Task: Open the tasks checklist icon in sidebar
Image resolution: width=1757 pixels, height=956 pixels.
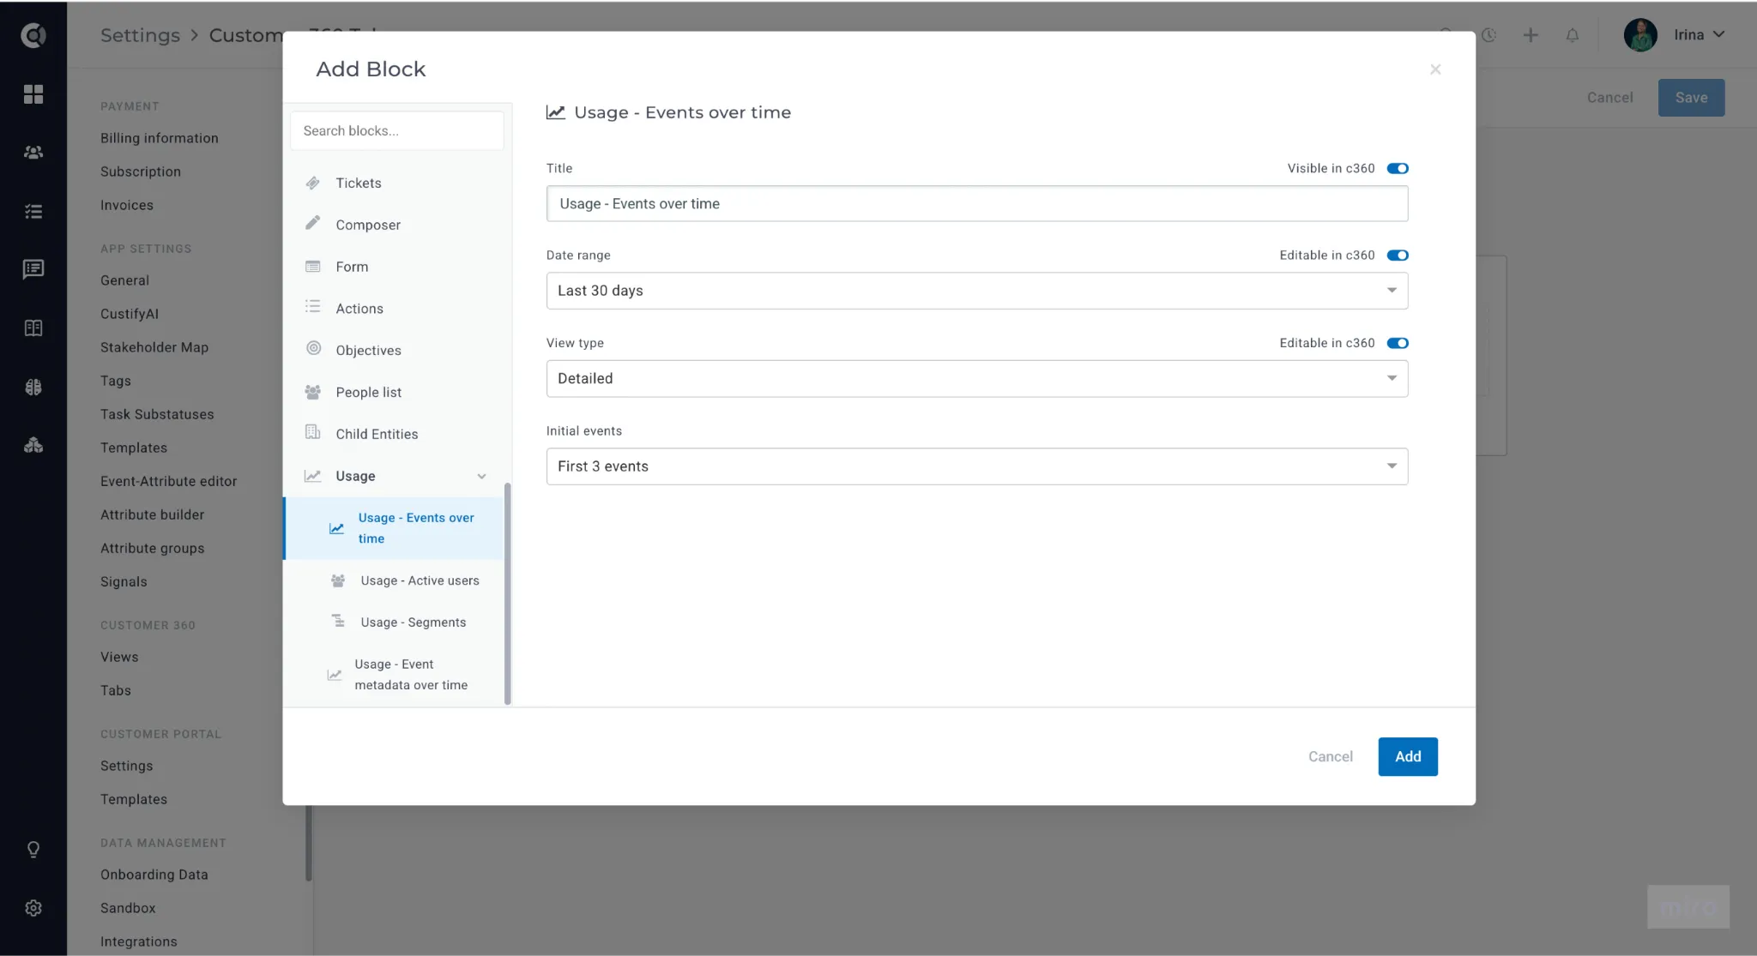Action: point(33,211)
